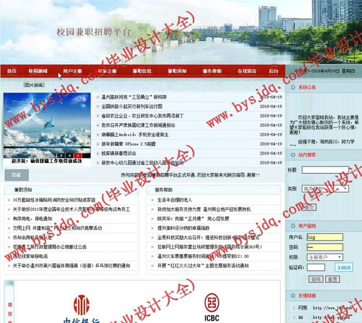The width and height of the screenshot is (362, 323).
Task: Open the 类别 dropdown showing 服务帮助
Action: [325, 189]
